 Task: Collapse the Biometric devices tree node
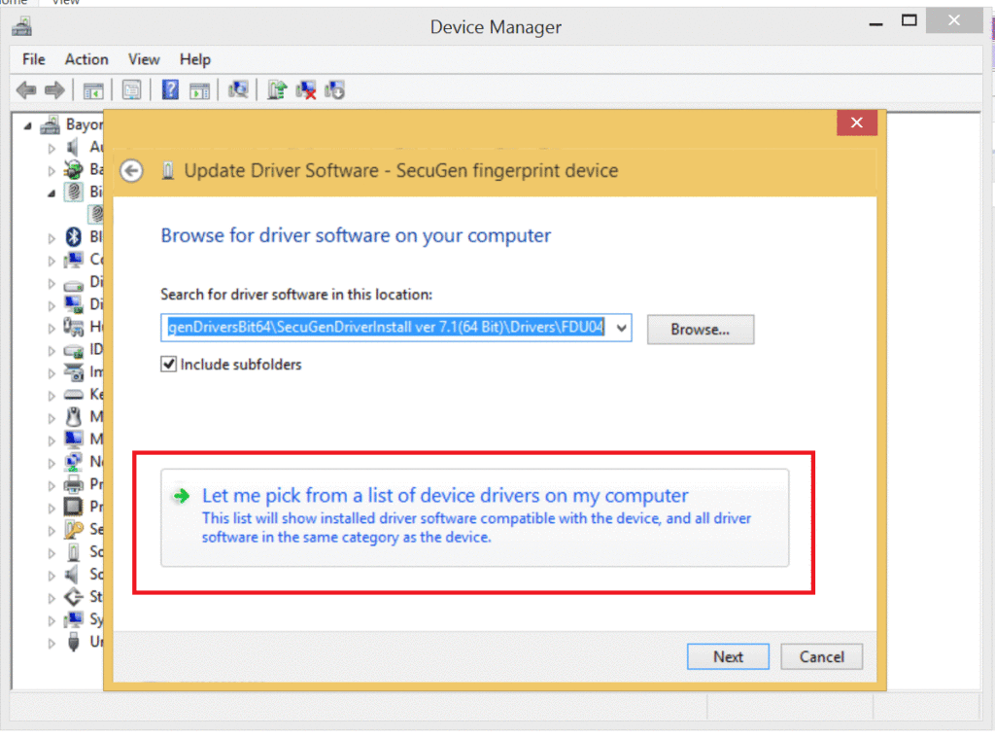[51, 193]
